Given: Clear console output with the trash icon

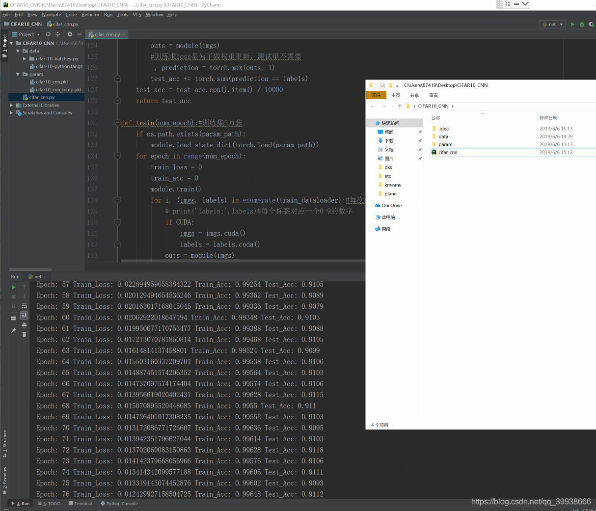Looking at the screenshot, I should pos(24,334).
